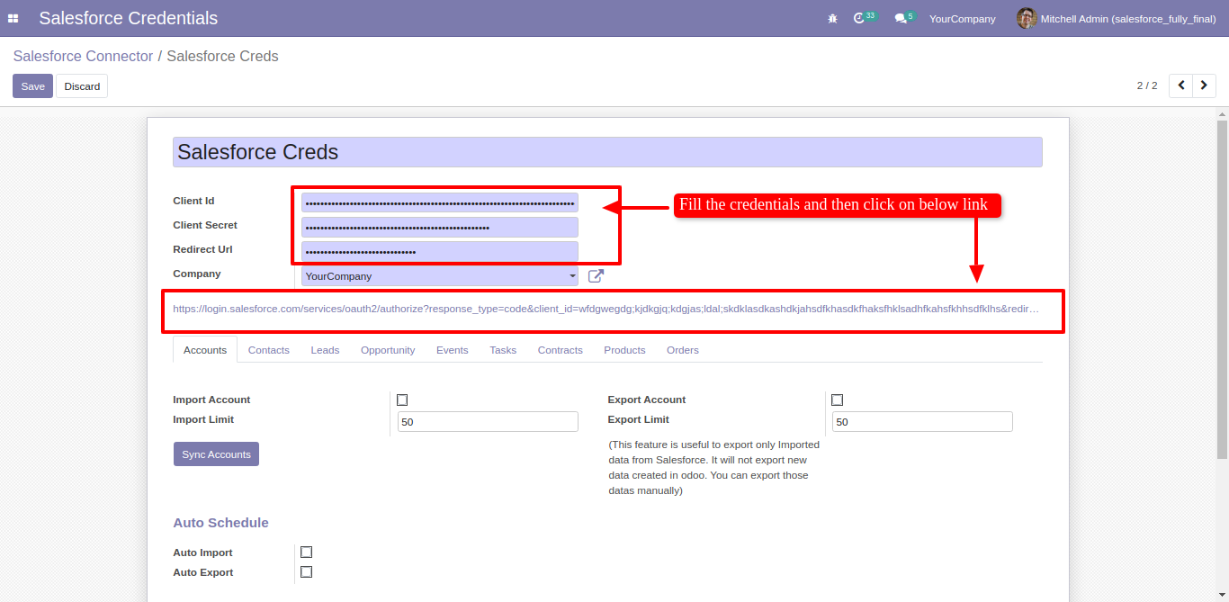Click the Export Limit field
1229x602 pixels.
click(x=922, y=422)
